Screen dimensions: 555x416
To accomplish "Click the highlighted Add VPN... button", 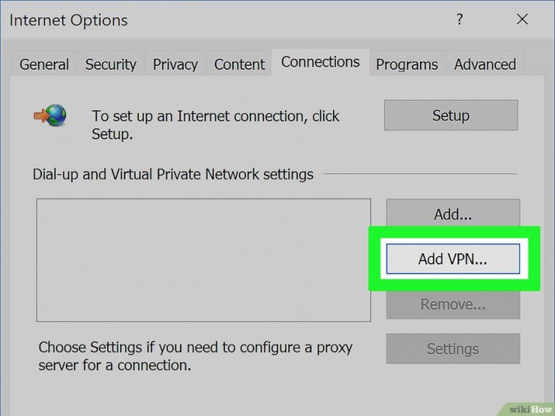I will point(453,259).
